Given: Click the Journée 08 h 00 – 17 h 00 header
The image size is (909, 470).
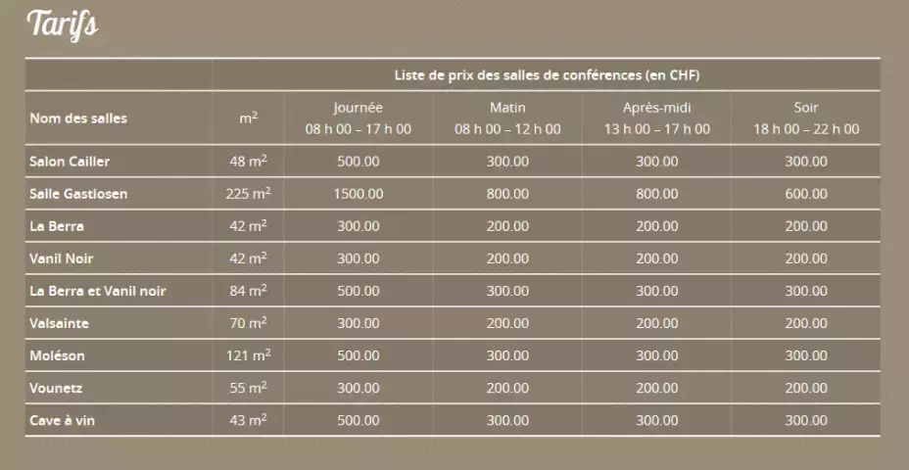Looking at the screenshot, I should coord(358,118).
